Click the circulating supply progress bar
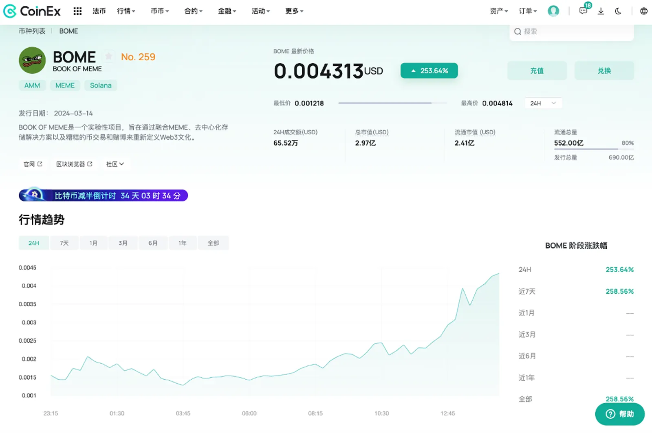652x433 pixels. (594, 149)
